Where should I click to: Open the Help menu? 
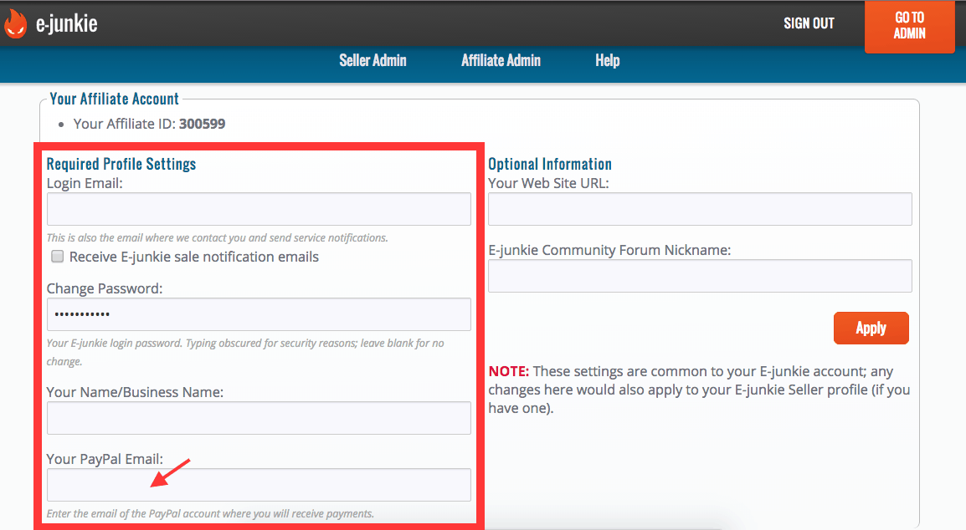[x=608, y=60]
